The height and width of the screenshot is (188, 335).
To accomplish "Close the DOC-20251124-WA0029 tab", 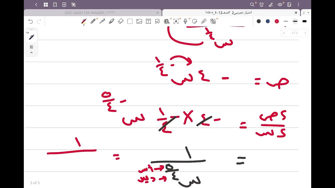I will (158, 13).
